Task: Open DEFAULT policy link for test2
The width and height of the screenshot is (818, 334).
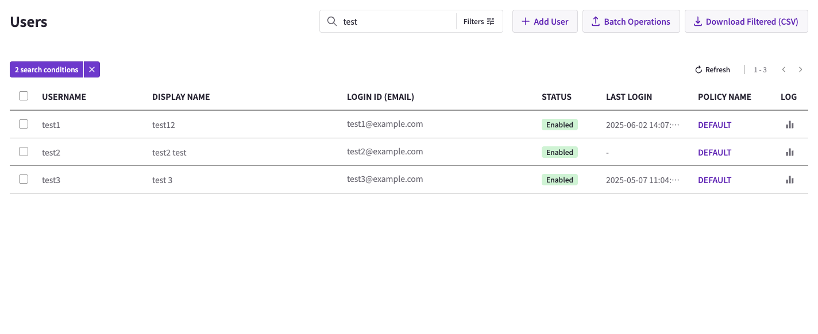Action: (715, 153)
